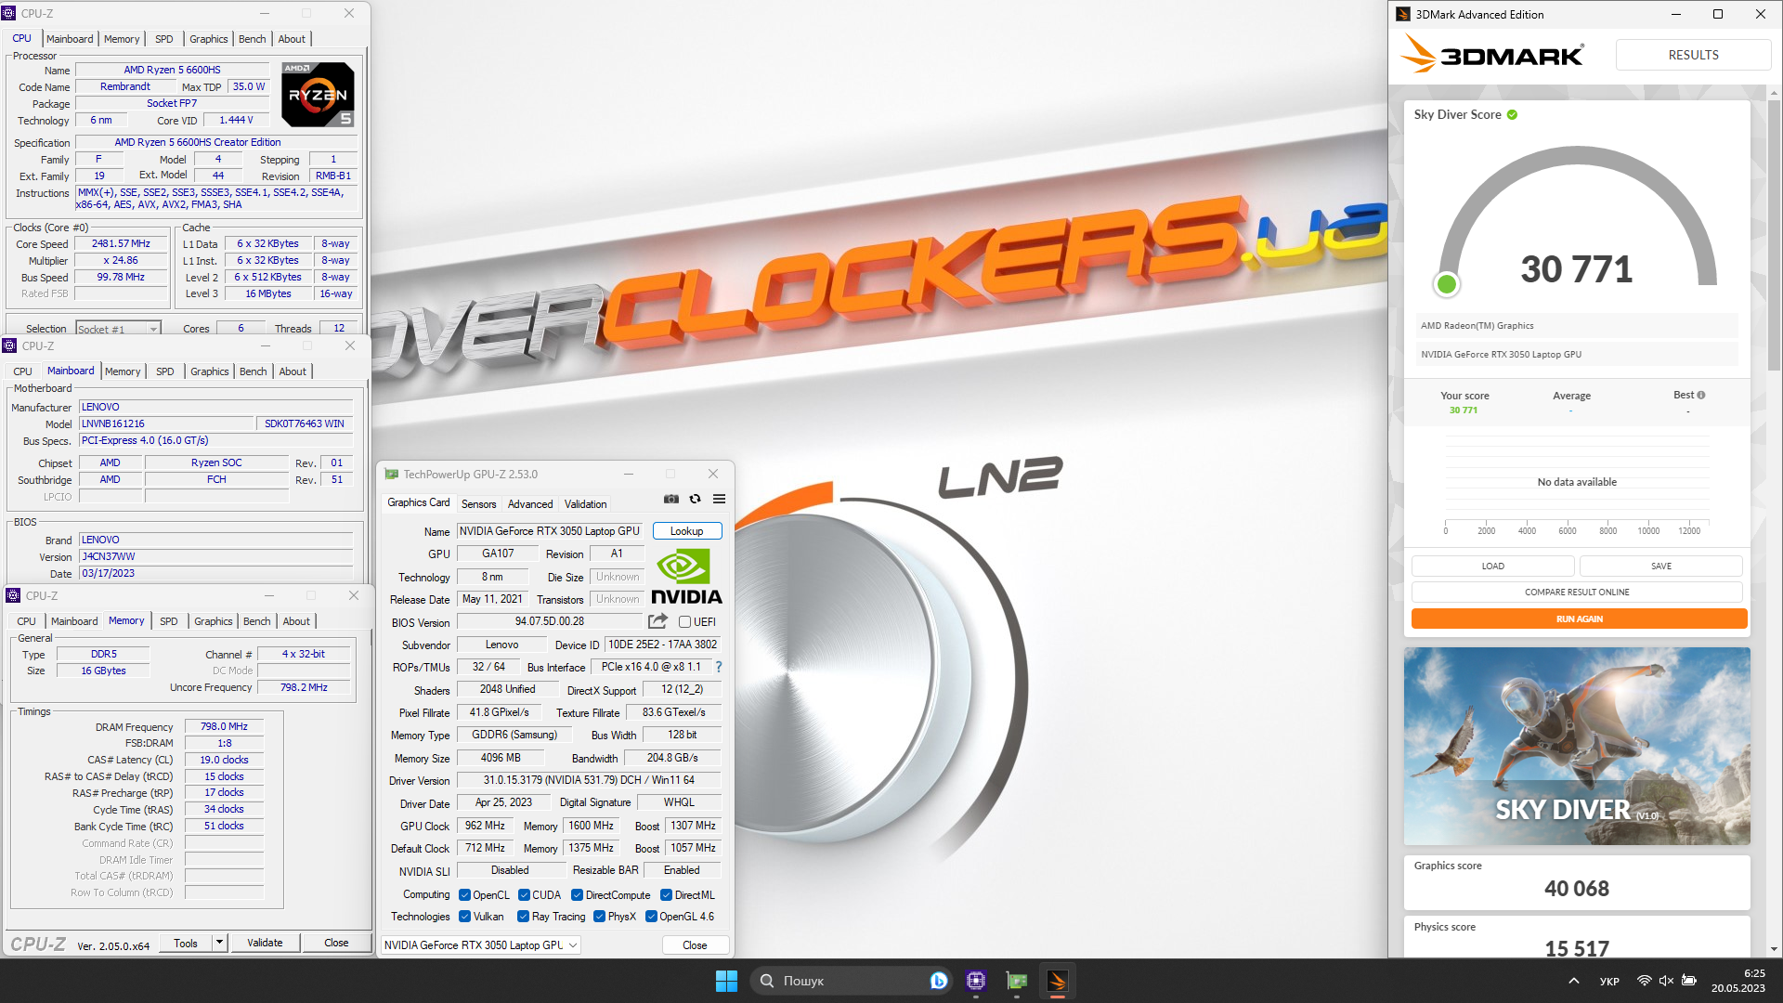Click the UKR language indicator
This screenshot has width=1783, height=1003.
pos(1609,981)
